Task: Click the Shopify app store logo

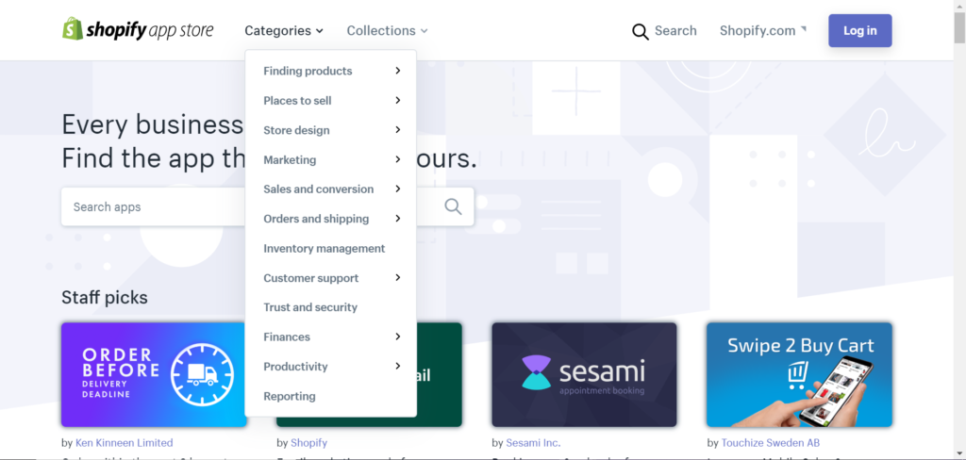Action: point(138,29)
